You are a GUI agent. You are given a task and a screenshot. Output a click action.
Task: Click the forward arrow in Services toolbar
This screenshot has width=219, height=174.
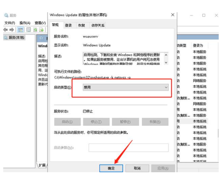[11, 30]
